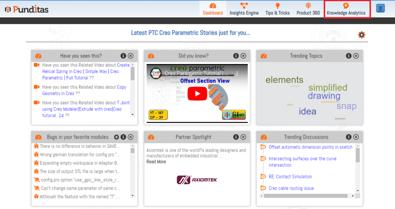395x209 pixels.
Task: Click the word 'simplified' in Trending Topics
Action: click(x=328, y=88)
